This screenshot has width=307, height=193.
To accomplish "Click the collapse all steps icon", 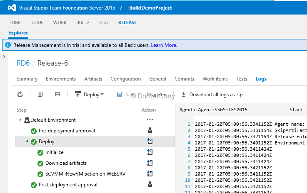I will 57,95.
